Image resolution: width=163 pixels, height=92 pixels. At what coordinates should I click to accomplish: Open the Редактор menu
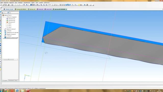pyautogui.click(x=6, y=3)
